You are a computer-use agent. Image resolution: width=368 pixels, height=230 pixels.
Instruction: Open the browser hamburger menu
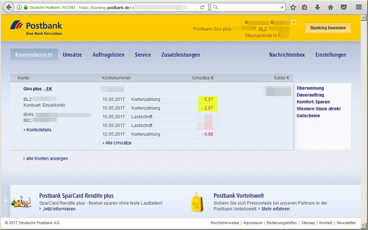tap(359, 7)
